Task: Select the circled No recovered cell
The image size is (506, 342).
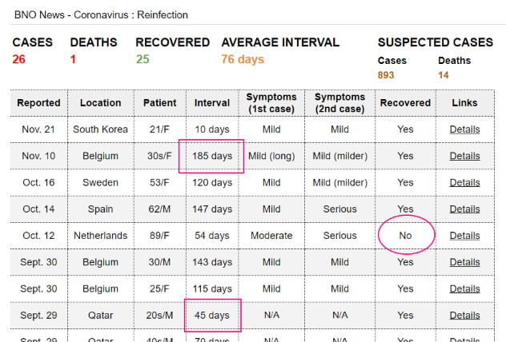Action: pos(405,236)
